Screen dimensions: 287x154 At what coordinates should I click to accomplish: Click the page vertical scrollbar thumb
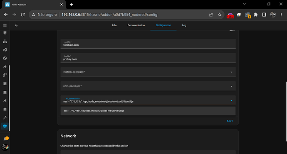point(286,112)
